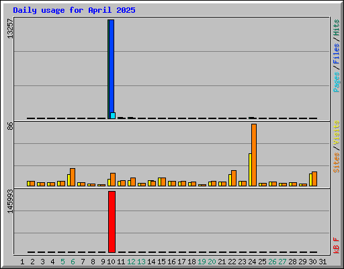Screen dimensions: 344x269
Task: Click the yellow Visits bar on day 24
Action: (250, 169)
